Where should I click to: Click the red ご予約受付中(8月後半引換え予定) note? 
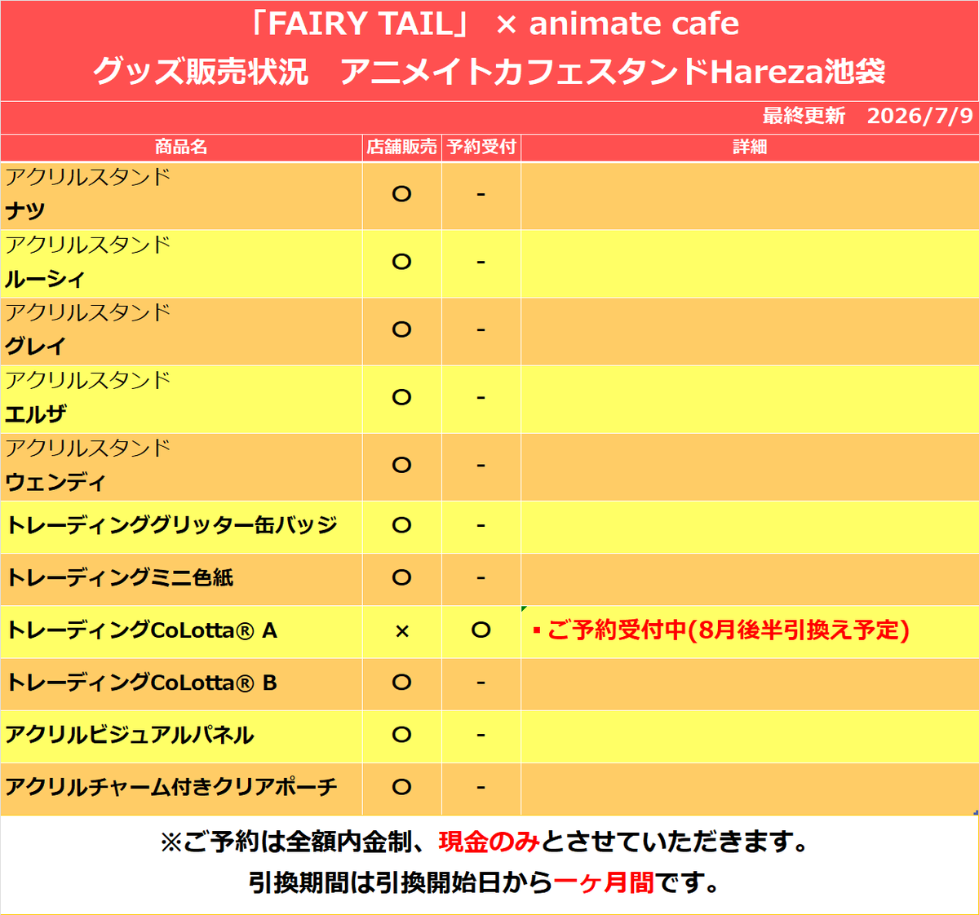click(x=721, y=630)
